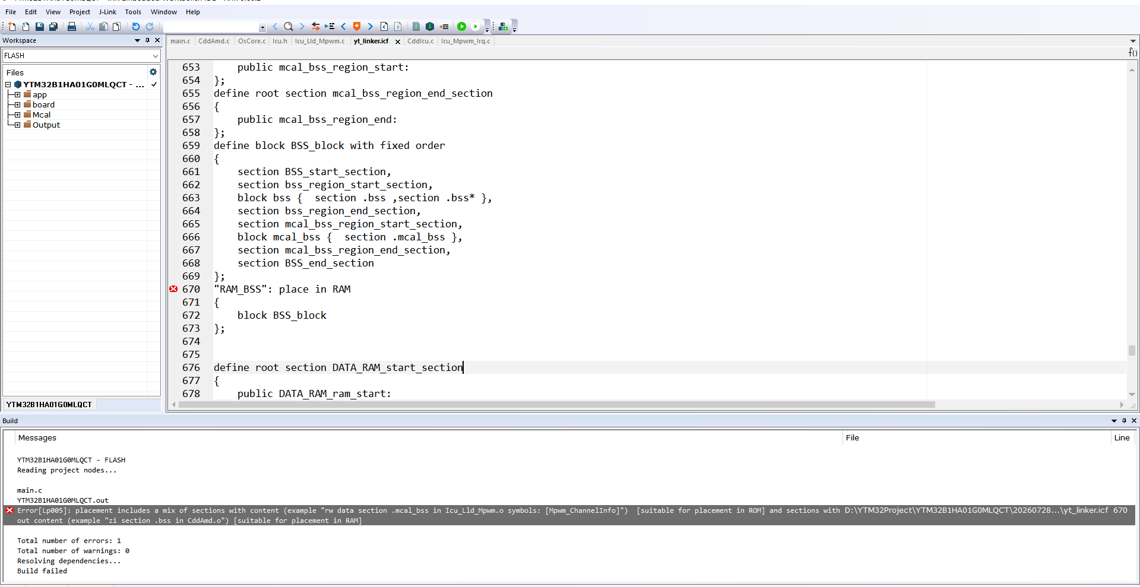The width and height of the screenshot is (1140, 587).
Task: Open workspace options gear icon
Action: [153, 72]
